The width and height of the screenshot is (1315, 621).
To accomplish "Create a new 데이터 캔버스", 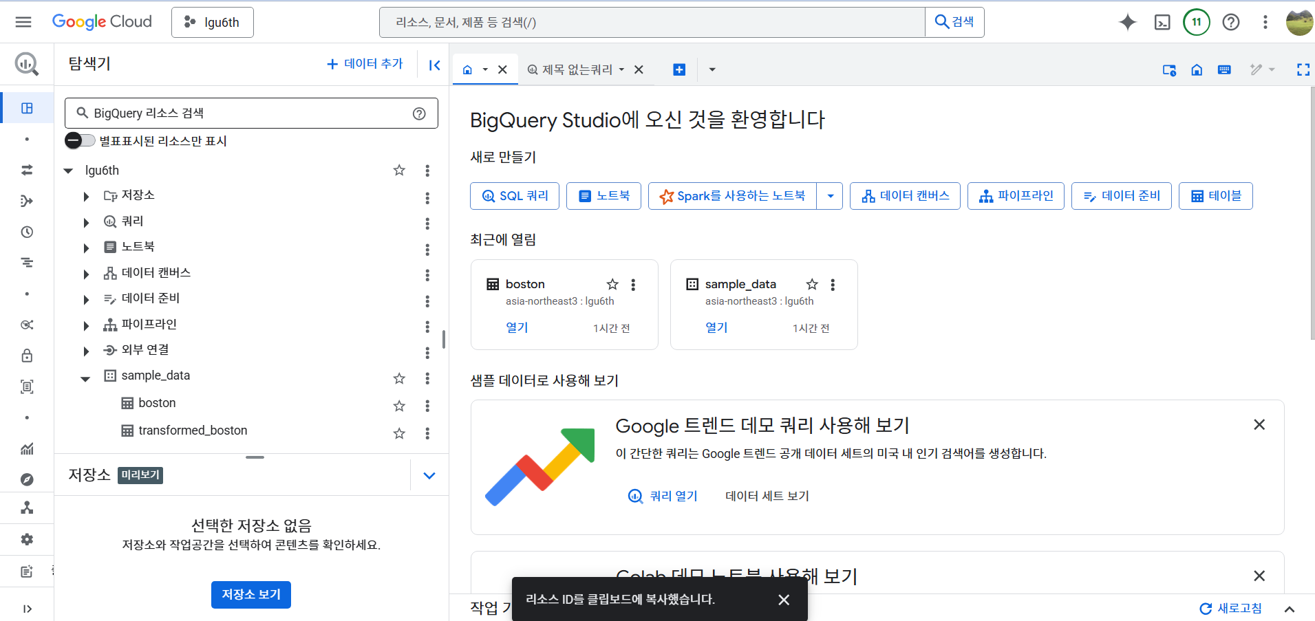I will pos(905,196).
